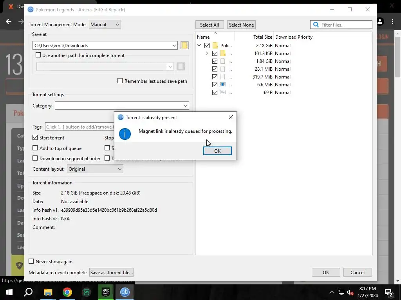Click the qBittorrent icon in the window title bar
The height and width of the screenshot is (300, 401).
point(31,10)
